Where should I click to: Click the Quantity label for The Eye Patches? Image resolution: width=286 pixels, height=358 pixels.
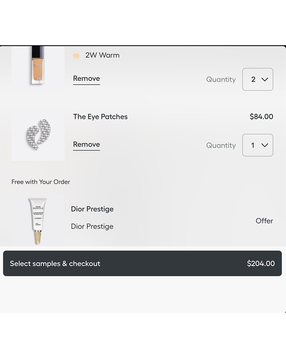point(221,145)
